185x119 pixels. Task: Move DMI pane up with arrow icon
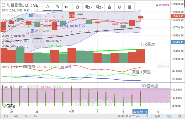tap(159, 67)
